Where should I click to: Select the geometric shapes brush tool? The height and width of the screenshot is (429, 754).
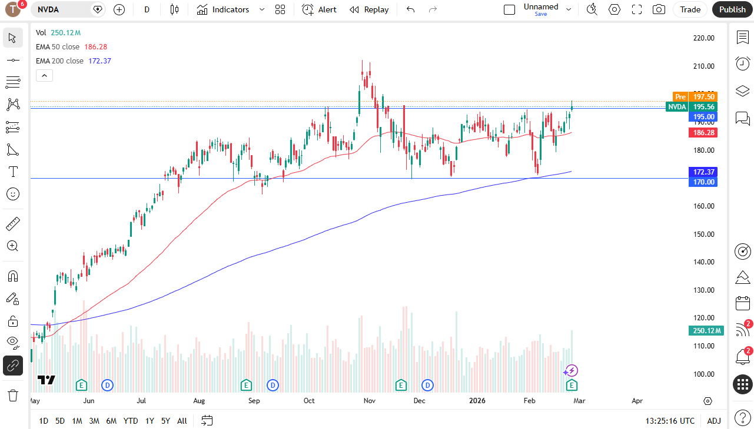coord(12,149)
